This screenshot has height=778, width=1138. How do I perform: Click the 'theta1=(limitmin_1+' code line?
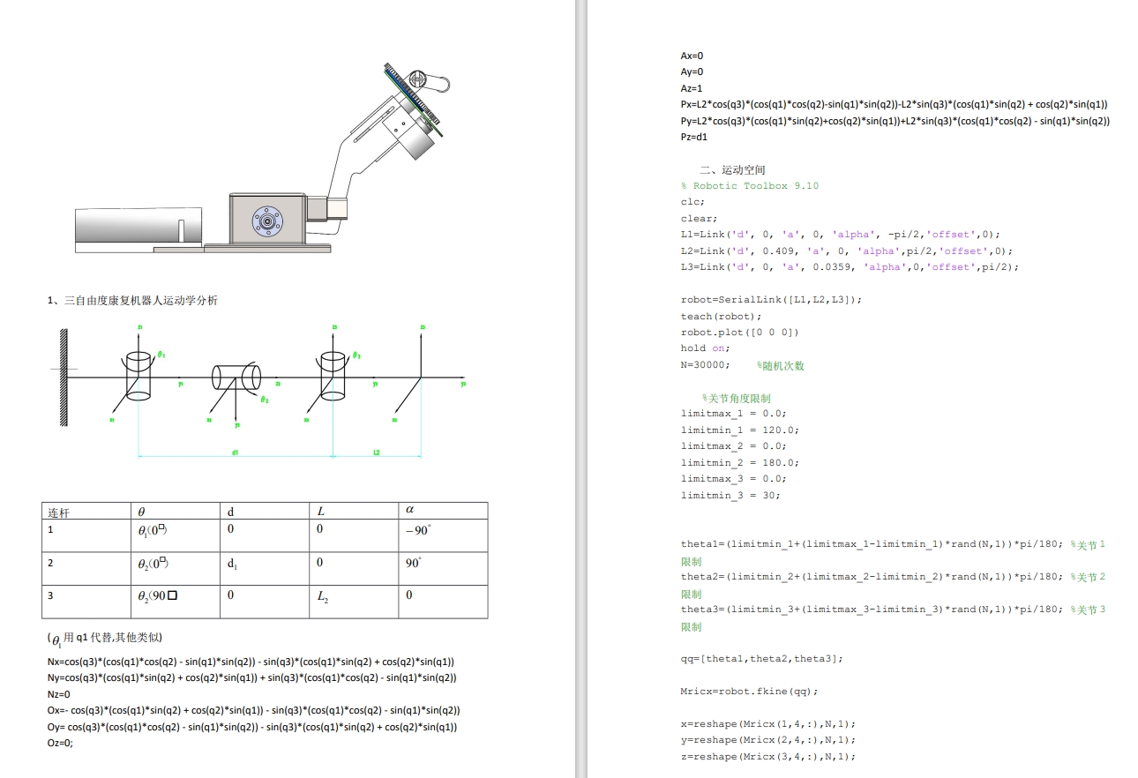tap(872, 544)
